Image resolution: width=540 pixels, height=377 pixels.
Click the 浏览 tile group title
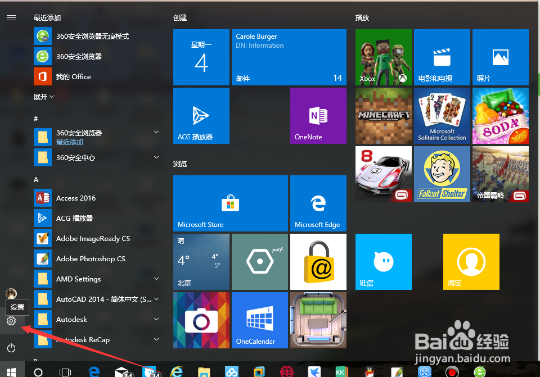pyautogui.click(x=180, y=164)
